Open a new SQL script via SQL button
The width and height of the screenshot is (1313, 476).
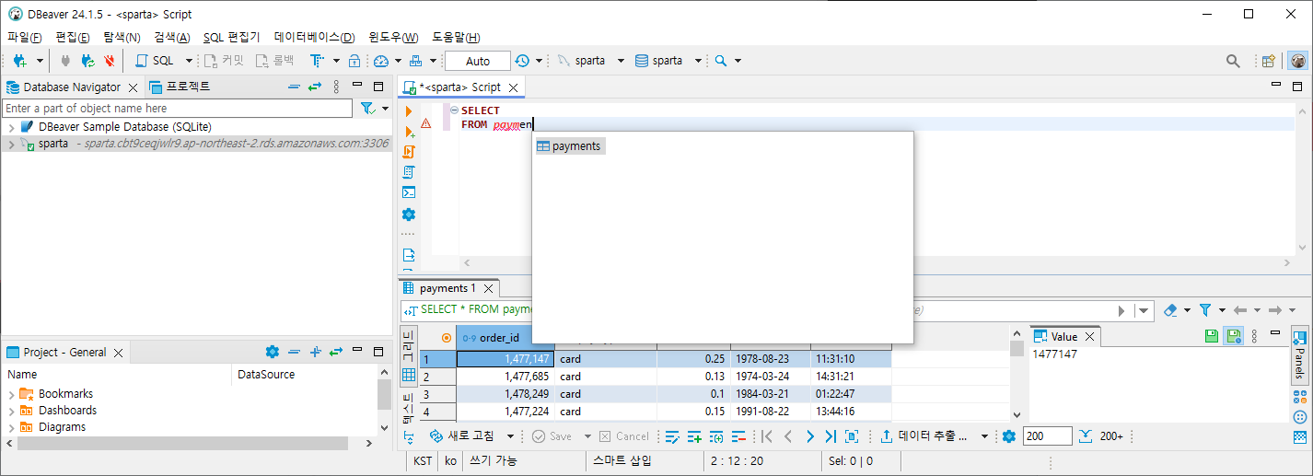coord(155,61)
